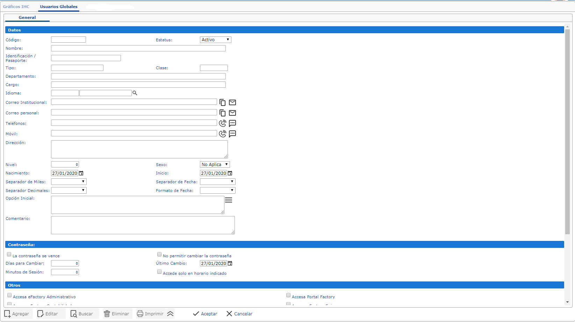The width and height of the screenshot is (575, 322).
Task: Open the calendar picker for Nacimiento
Action: 81,173
